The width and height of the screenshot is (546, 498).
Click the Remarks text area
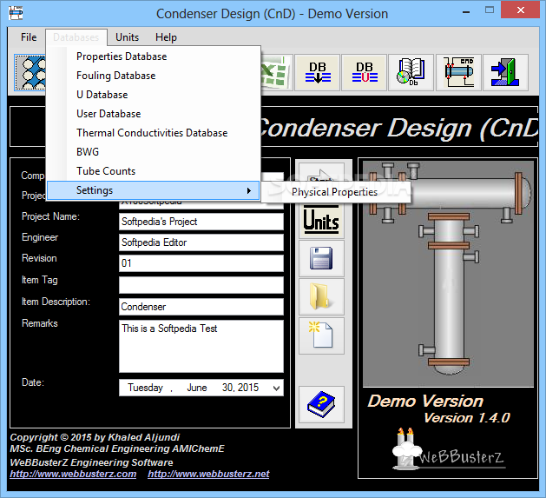pyautogui.click(x=201, y=346)
